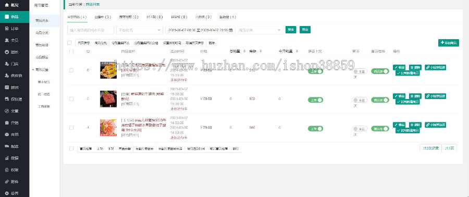The height and width of the screenshot is (197, 469).
Task: Toggle the pin-to-top switch for product ID 6
Action: point(360,71)
